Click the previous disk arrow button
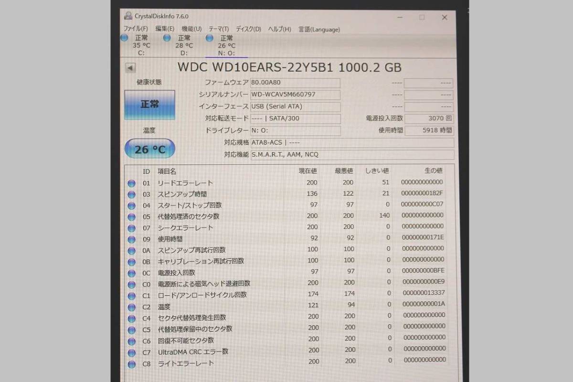Image resolution: width=573 pixels, height=382 pixels. [130, 68]
